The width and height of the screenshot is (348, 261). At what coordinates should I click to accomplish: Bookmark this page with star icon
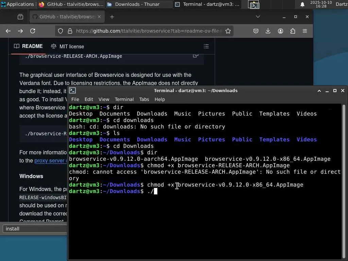[x=228, y=31]
